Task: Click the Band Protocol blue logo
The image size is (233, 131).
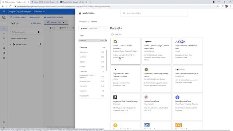Action: (x=177, y=97)
